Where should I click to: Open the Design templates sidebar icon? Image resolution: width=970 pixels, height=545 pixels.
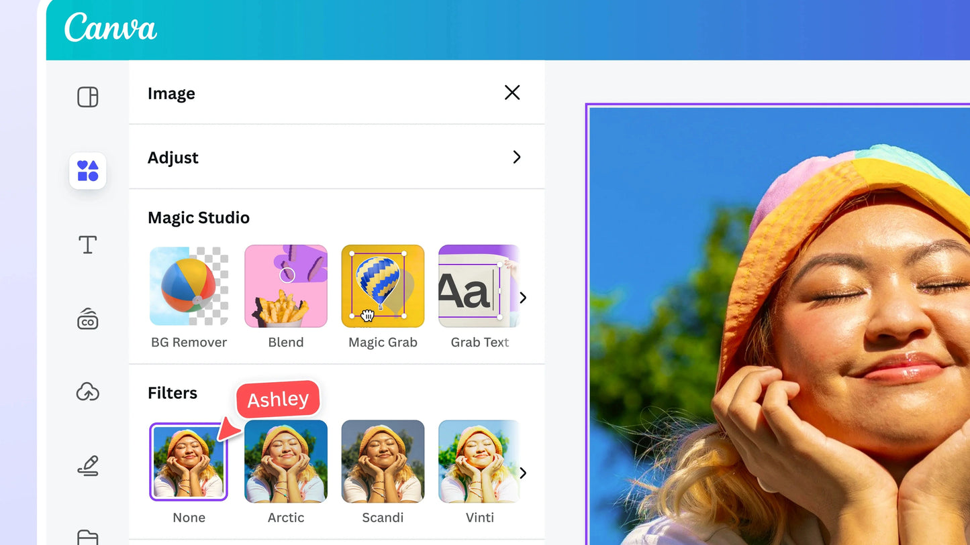(88, 97)
